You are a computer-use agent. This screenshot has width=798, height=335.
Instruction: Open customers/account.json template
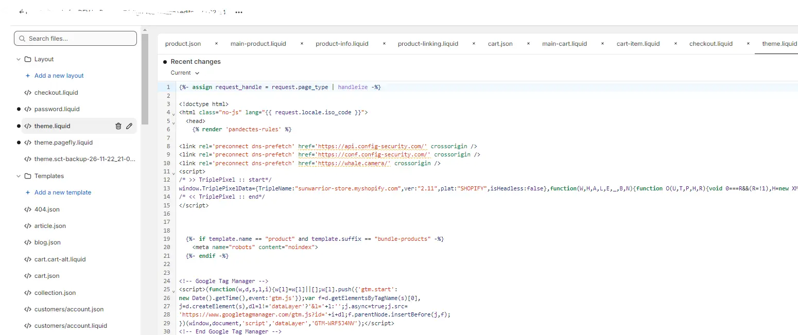(x=69, y=309)
